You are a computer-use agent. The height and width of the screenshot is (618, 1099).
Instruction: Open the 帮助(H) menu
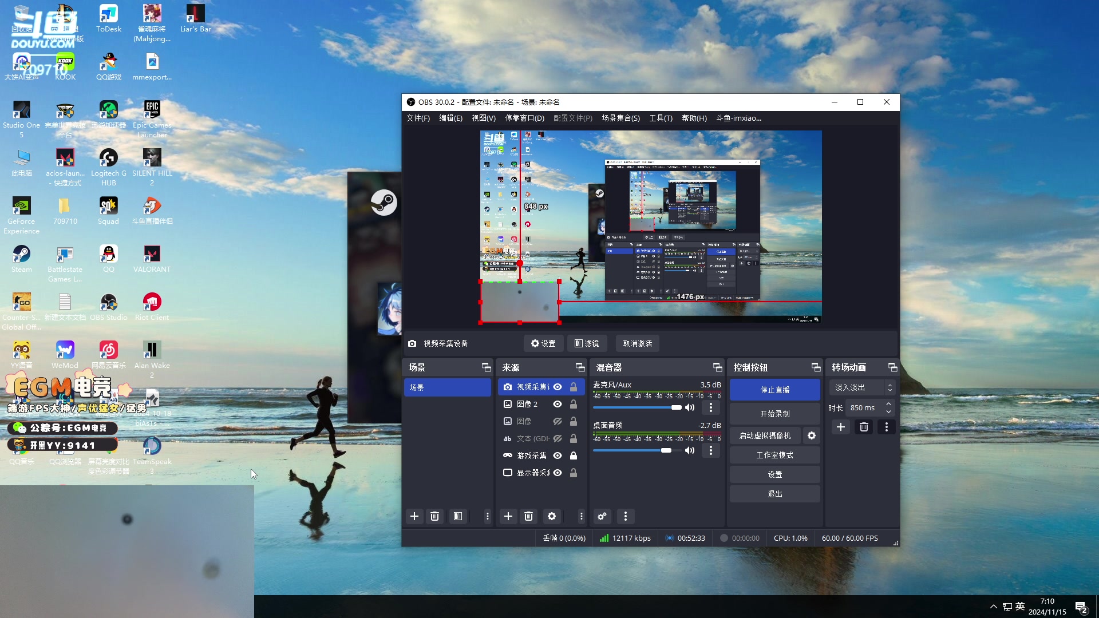(694, 118)
